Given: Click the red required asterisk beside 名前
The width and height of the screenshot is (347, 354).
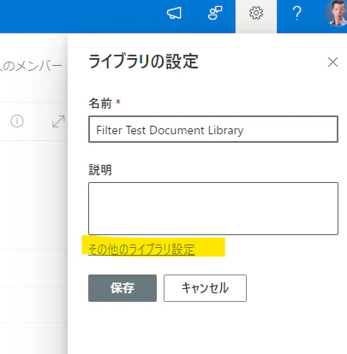Looking at the screenshot, I should click(x=118, y=102).
